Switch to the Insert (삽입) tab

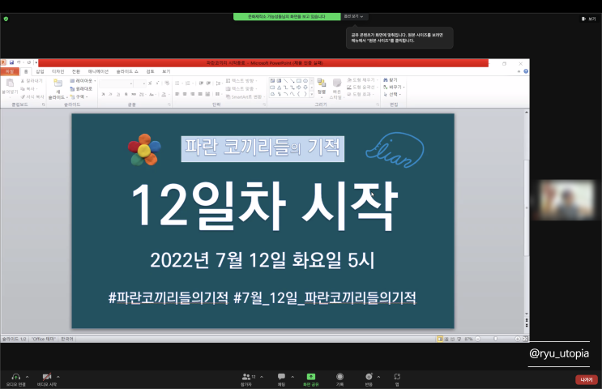40,71
